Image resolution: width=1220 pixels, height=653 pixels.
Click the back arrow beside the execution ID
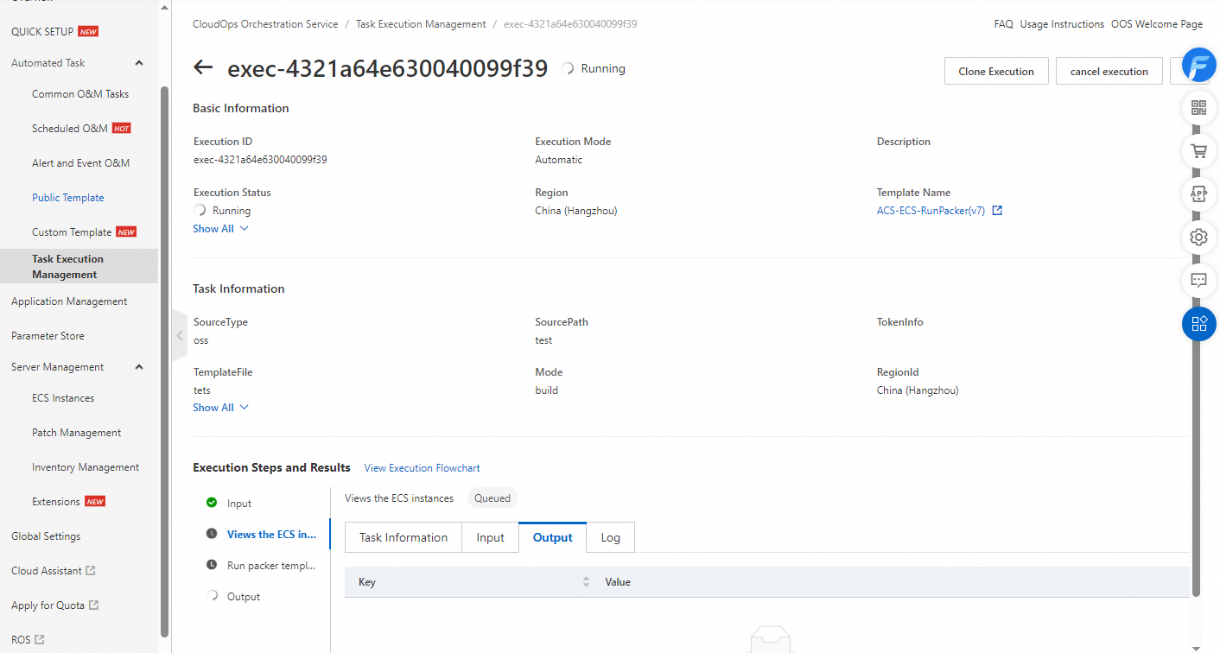tap(202, 67)
